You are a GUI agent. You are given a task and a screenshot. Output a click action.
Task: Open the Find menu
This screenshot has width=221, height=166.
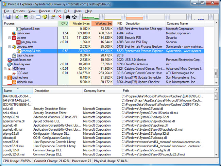[x=57, y=11]
